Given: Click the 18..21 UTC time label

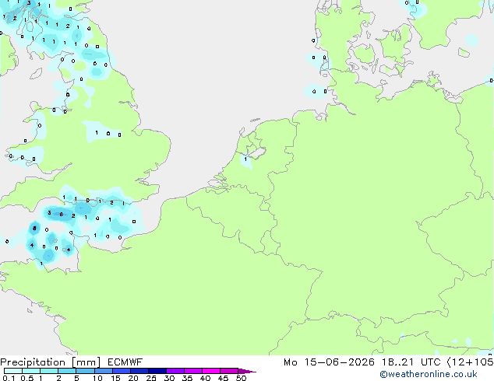Looking at the screenshot, I should [411, 362].
